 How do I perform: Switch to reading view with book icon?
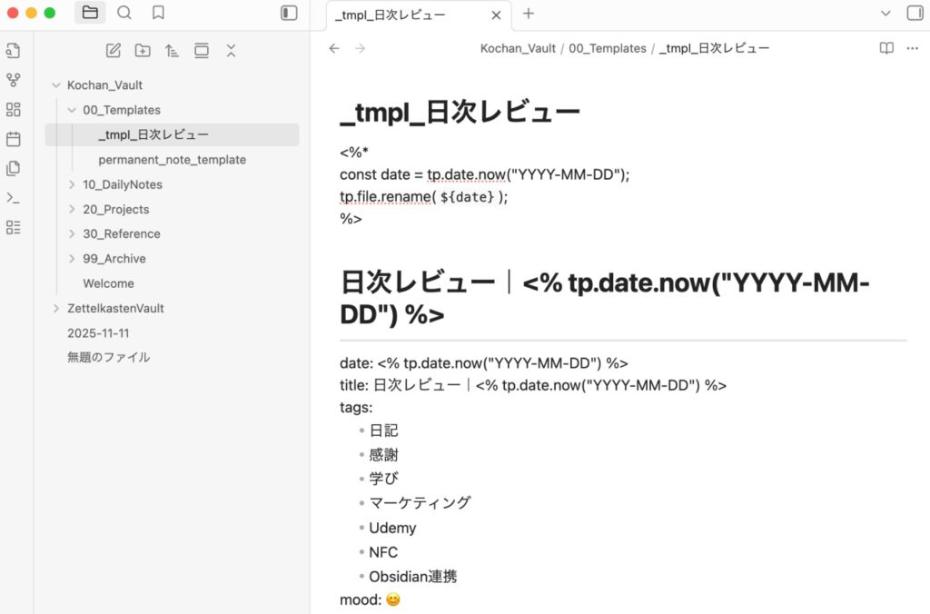click(x=886, y=48)
